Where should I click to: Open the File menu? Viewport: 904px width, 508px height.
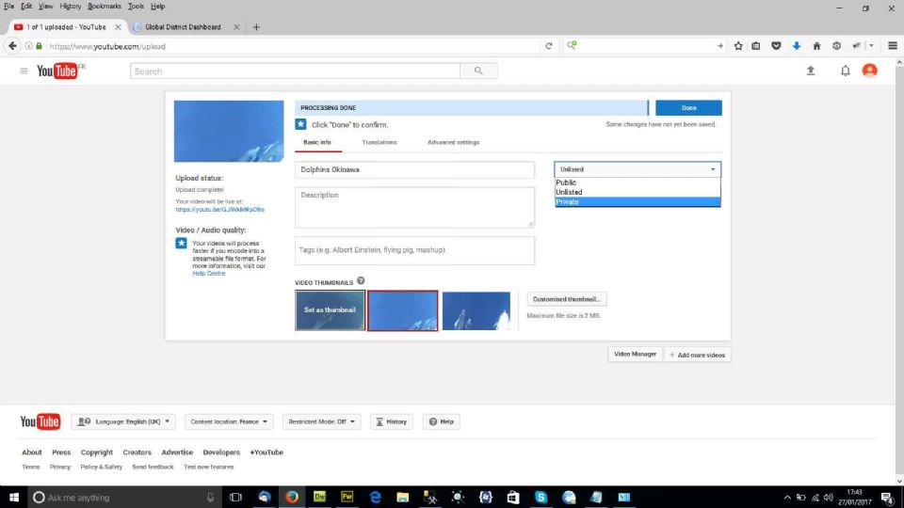click(x=8, y=7)
